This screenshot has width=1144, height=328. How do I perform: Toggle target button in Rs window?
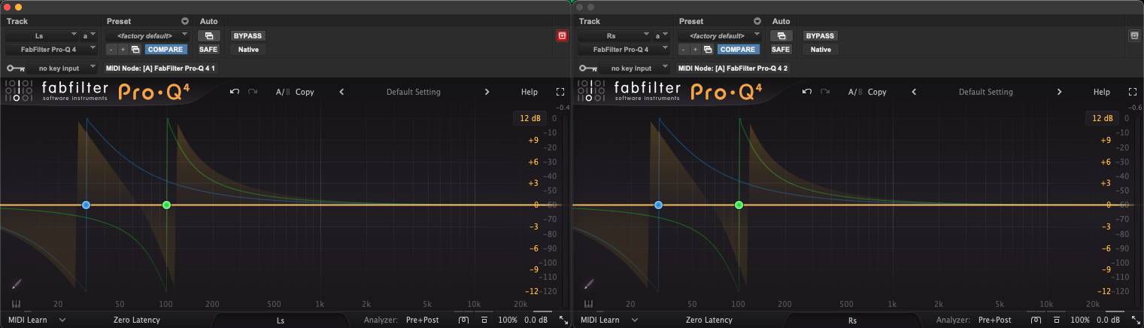[x=1134, y=35]
